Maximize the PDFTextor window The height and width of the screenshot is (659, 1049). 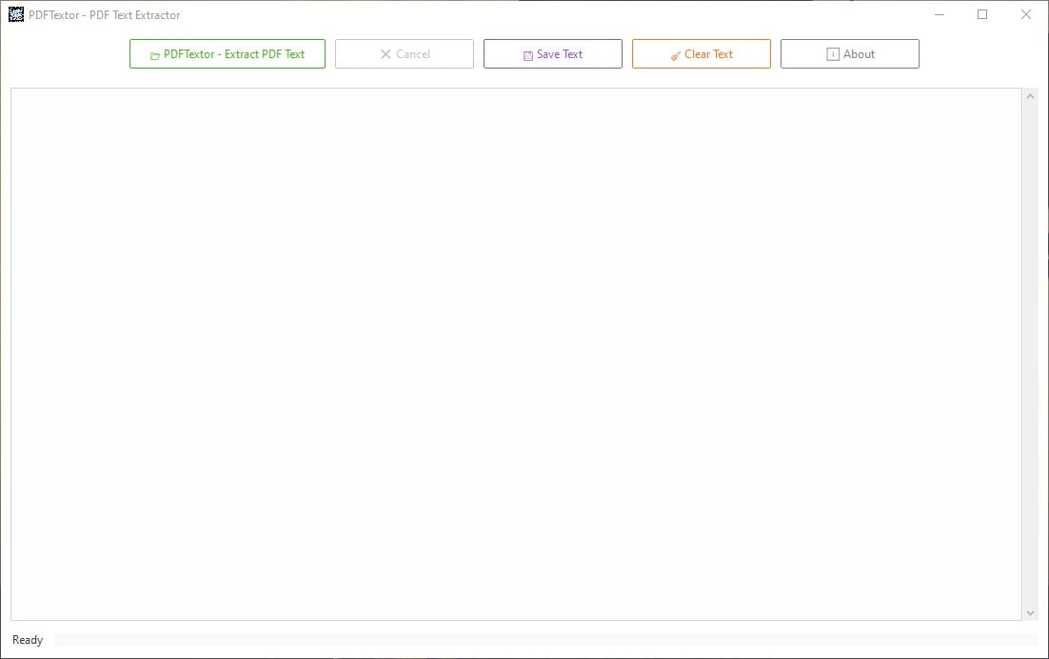[981, 13]
